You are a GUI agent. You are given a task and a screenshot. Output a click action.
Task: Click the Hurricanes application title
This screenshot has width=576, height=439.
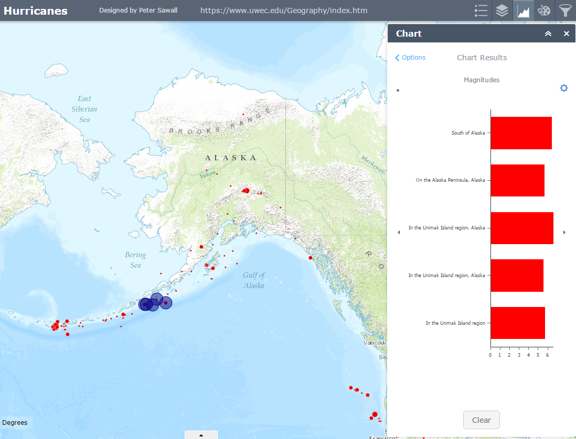coord(35,10)
